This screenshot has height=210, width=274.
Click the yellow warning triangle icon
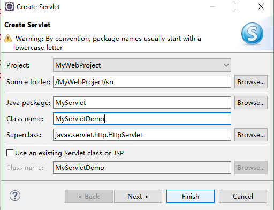(8, 39)
